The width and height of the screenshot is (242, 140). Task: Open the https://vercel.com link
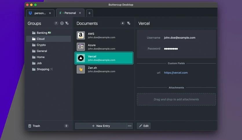[176, 73]
